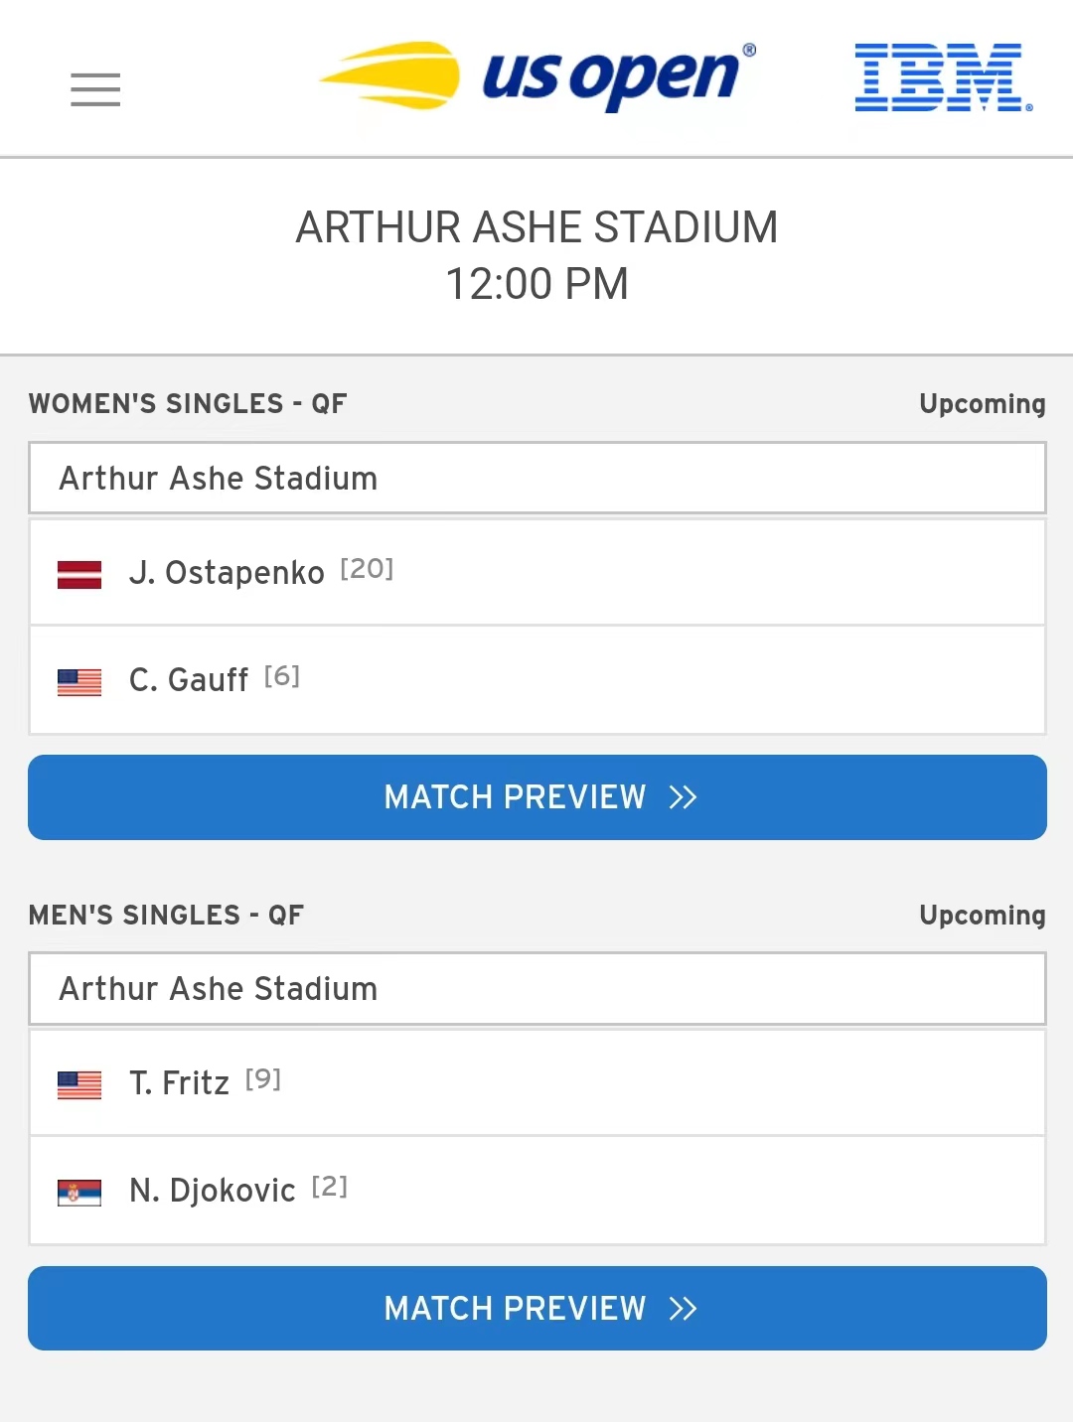Click Arthur Ashe Stadium field in women's match
The height and width of the screenshot is (1422, 1073).
pos(537,478)
